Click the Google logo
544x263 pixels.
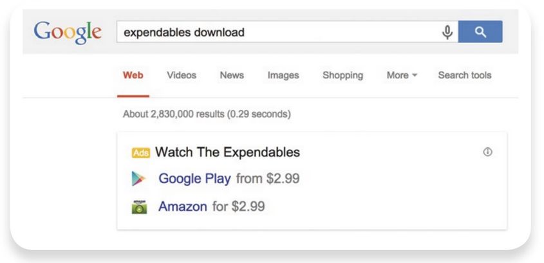68,33
